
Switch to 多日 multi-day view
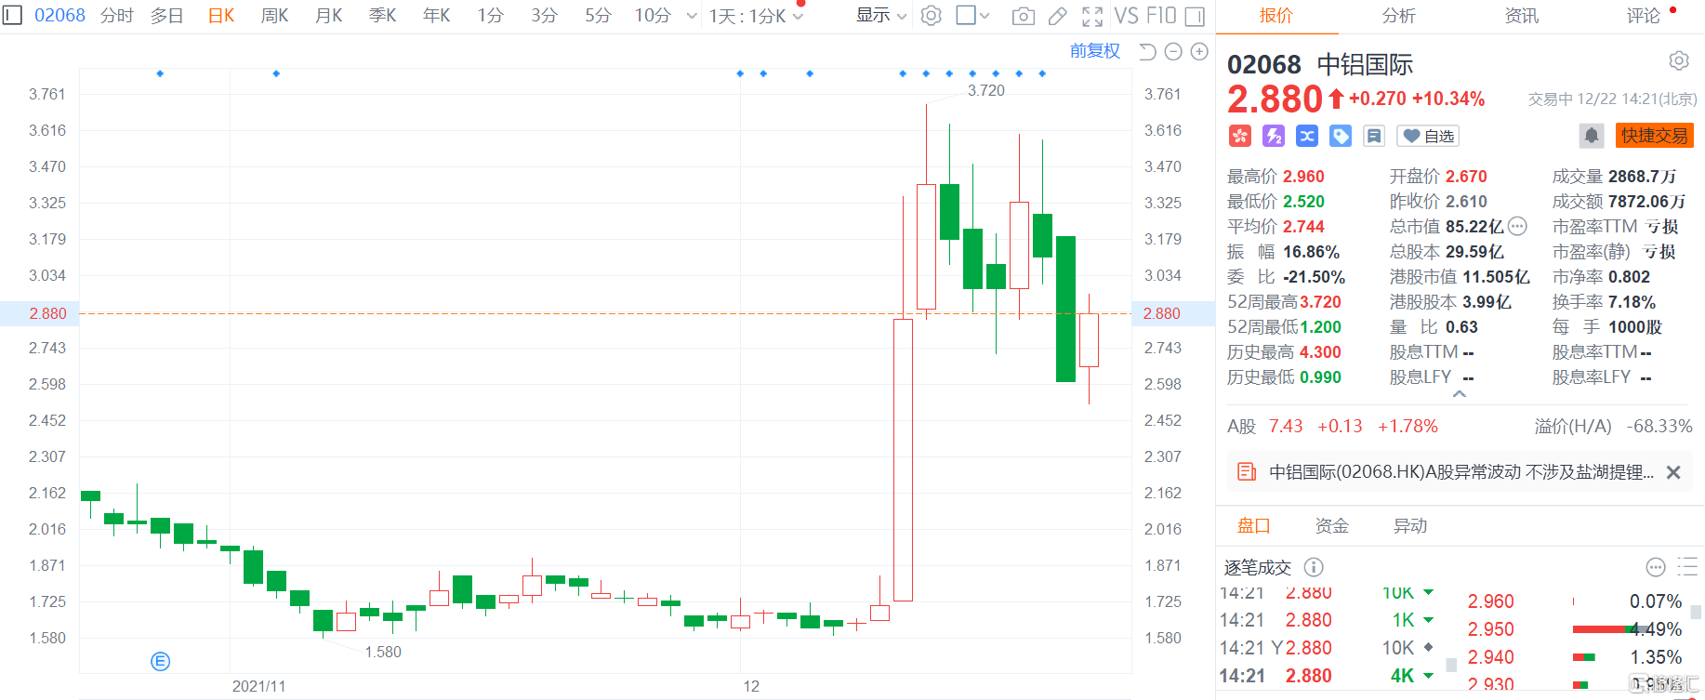(167, 16)
